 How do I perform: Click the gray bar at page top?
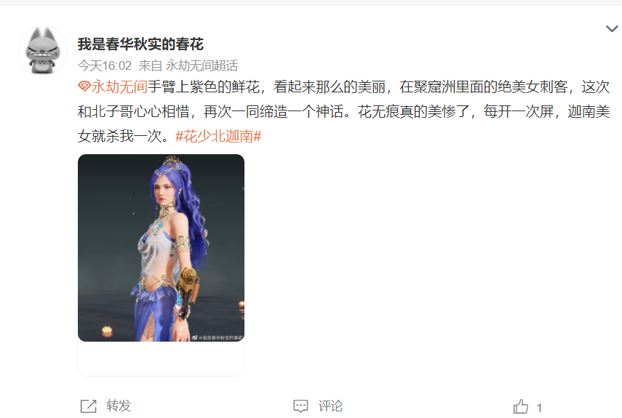point(311,2)
